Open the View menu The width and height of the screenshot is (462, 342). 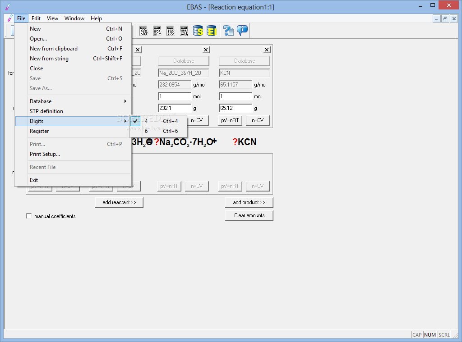pyautogui.click(x=52, y=18)
